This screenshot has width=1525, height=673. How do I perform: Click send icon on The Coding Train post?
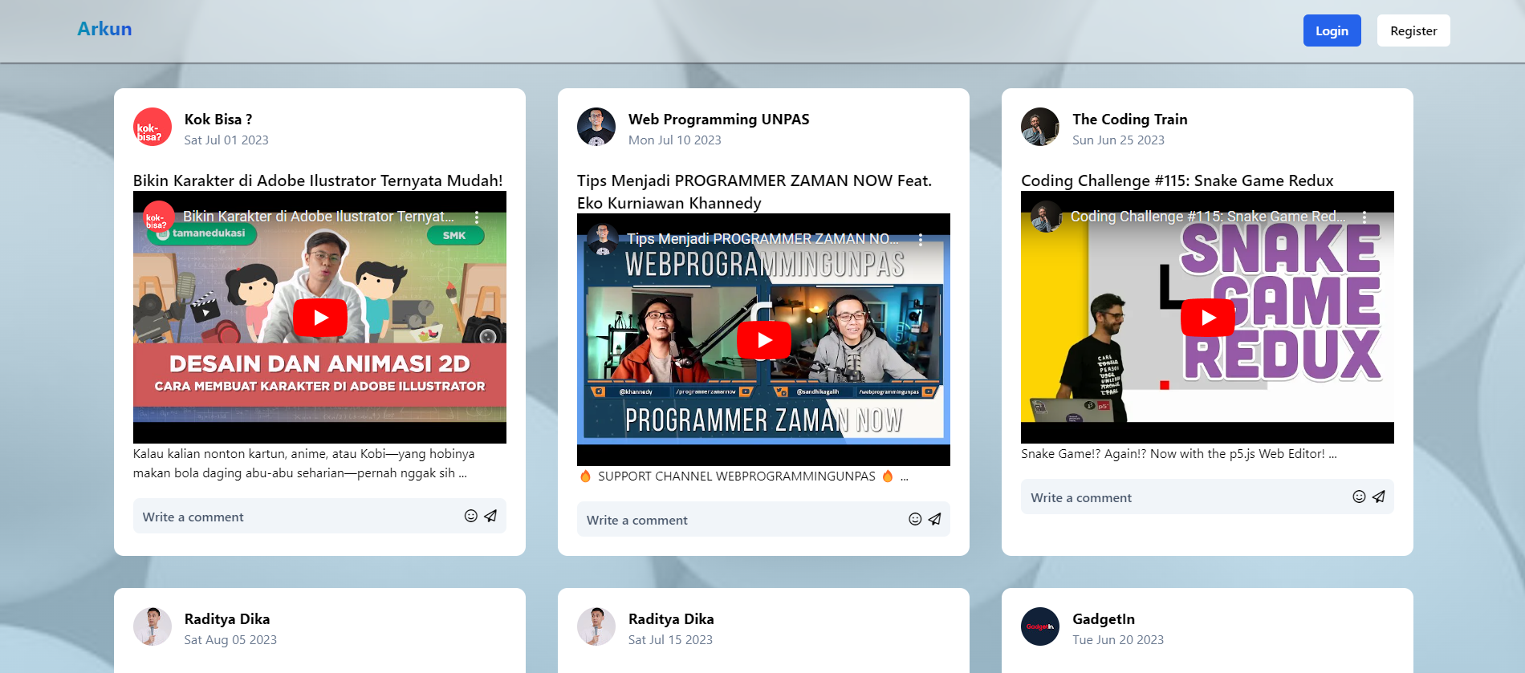point(1378,497)
